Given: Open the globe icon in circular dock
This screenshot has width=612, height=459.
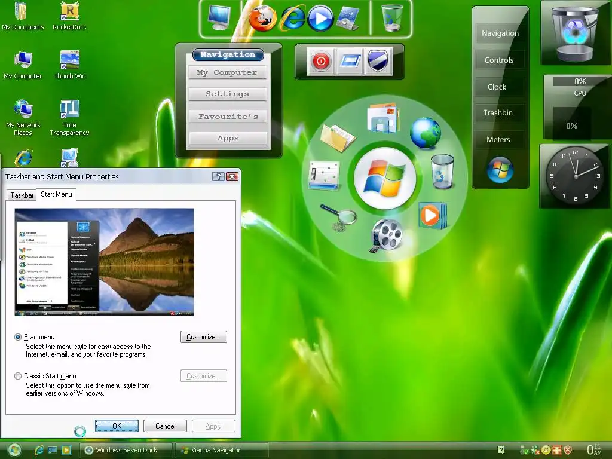Looking at the screenshot, I should coord(425,133).
